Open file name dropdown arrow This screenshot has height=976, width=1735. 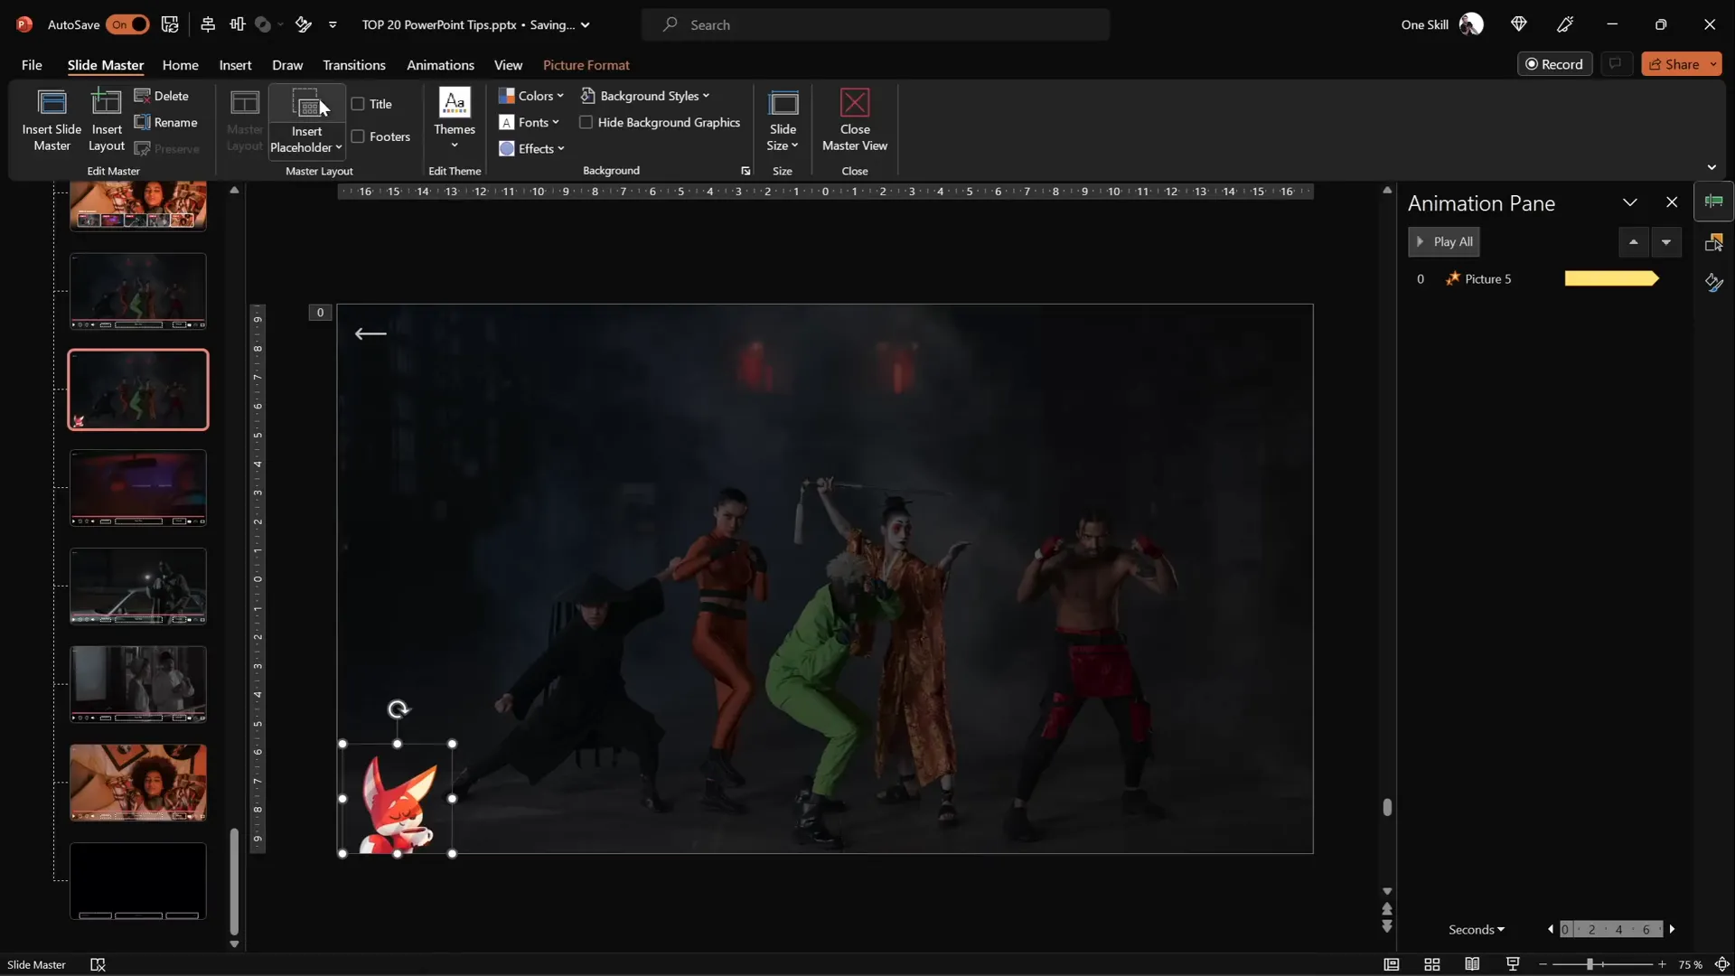(x=586, y=24)
